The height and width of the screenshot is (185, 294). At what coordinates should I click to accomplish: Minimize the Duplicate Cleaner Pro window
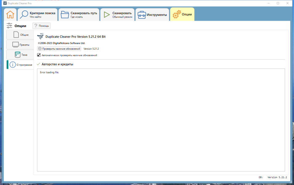268,3
